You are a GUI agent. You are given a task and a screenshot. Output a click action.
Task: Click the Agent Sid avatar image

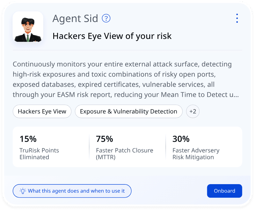pos(28,27)
